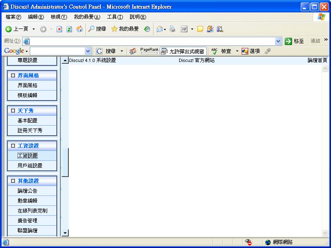Viewport: 331px width, 248px height.
Task: Open the 論壇公告 link
Action: pos(27,191)
